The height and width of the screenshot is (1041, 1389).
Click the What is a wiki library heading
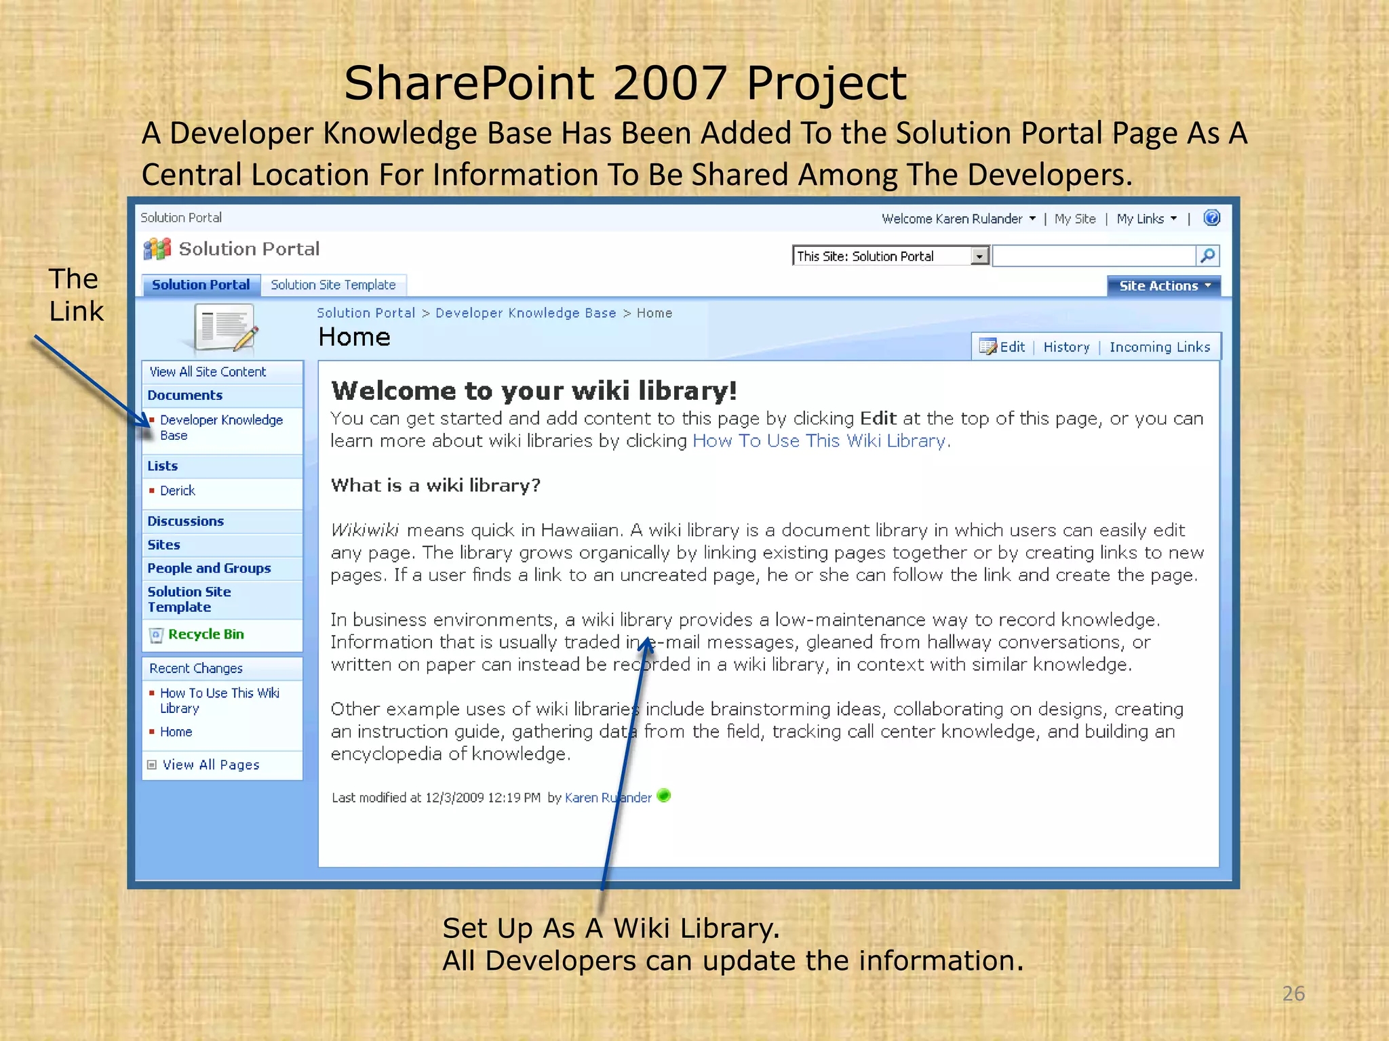[x=435, y=486]
